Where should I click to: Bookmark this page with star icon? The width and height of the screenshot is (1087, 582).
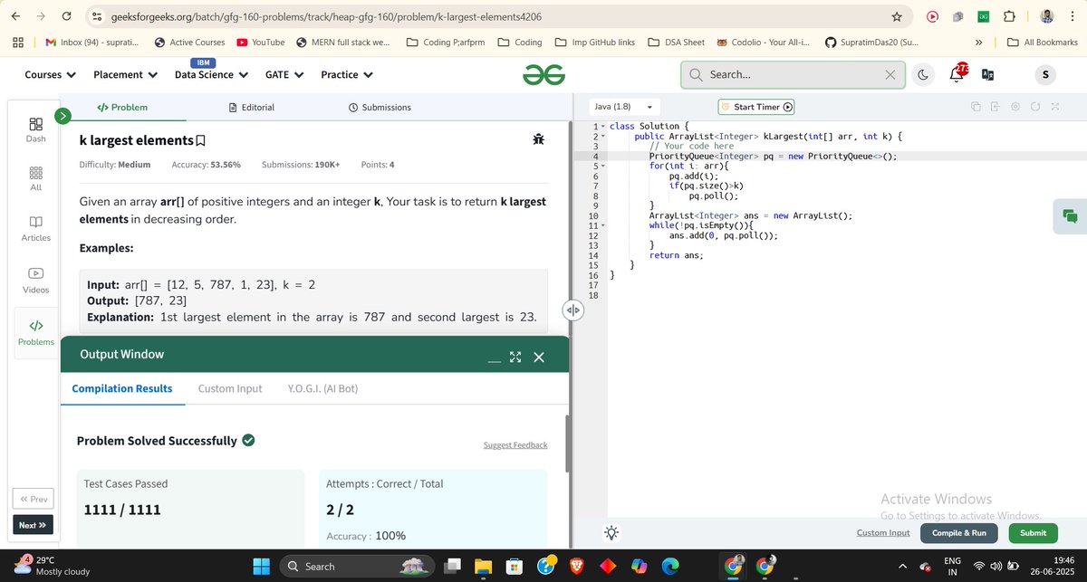pos(897,16)
